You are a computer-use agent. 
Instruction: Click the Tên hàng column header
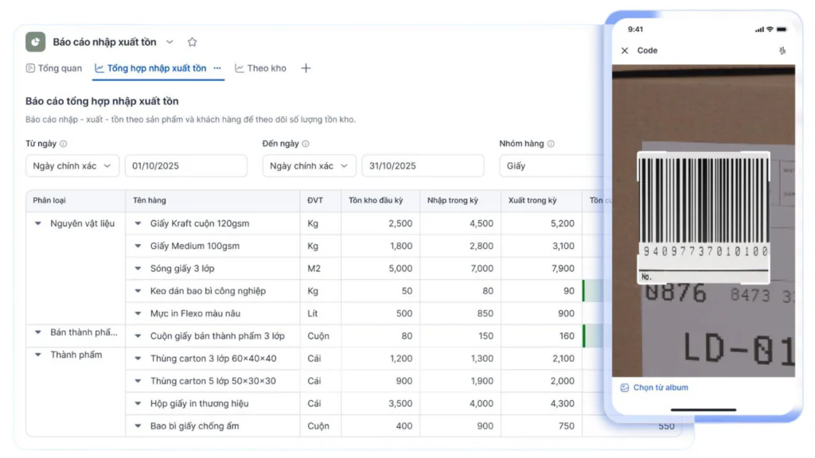tap(213, 200)
